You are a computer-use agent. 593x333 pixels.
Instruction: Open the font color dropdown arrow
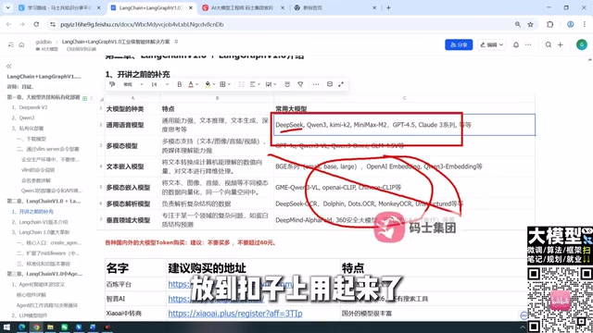click(x=197, y=84)
